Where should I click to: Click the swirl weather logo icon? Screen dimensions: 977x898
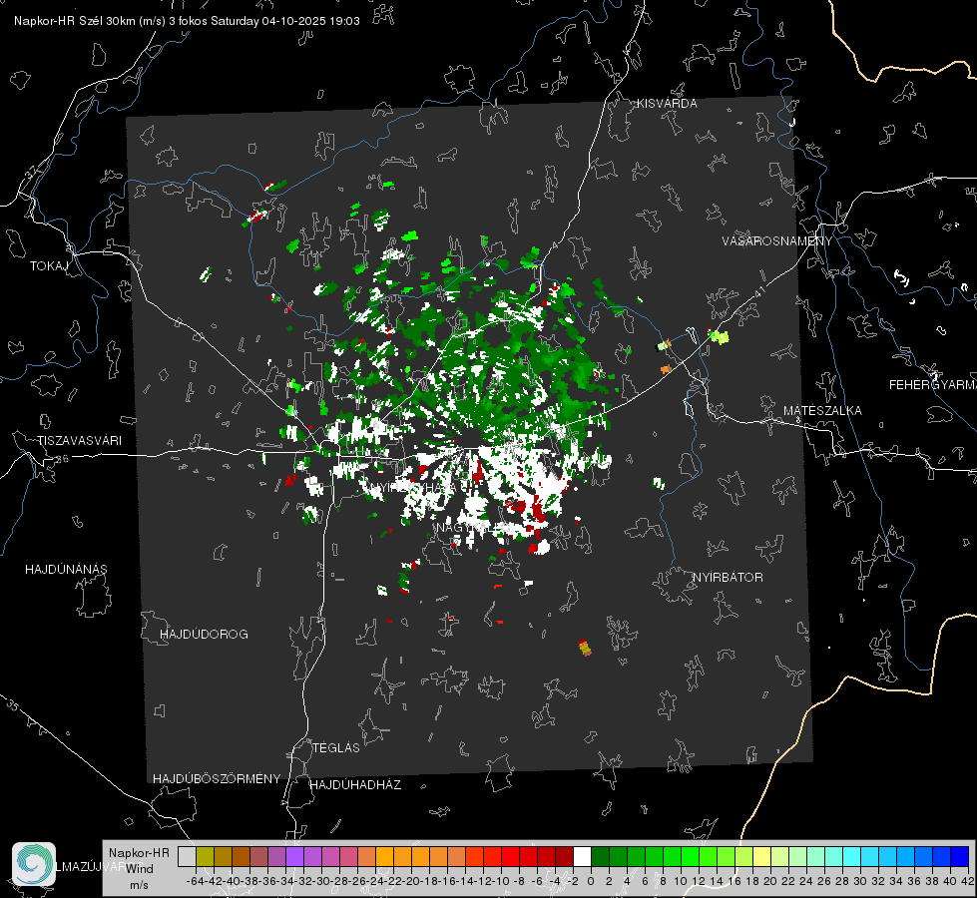click(34, 864)
